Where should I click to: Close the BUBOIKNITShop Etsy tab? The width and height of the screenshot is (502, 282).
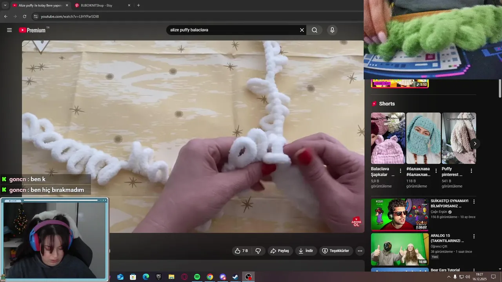(x=129, y=5)
